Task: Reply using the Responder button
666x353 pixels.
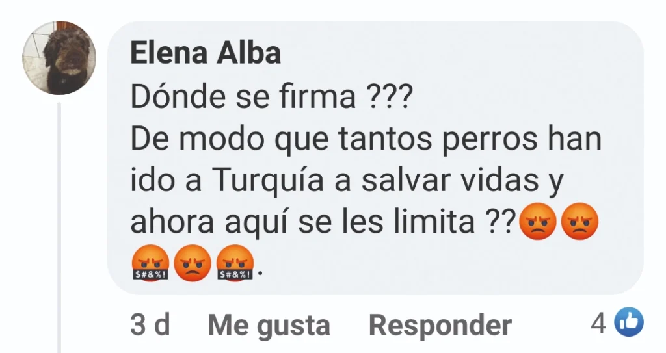Action: (440, 326)
